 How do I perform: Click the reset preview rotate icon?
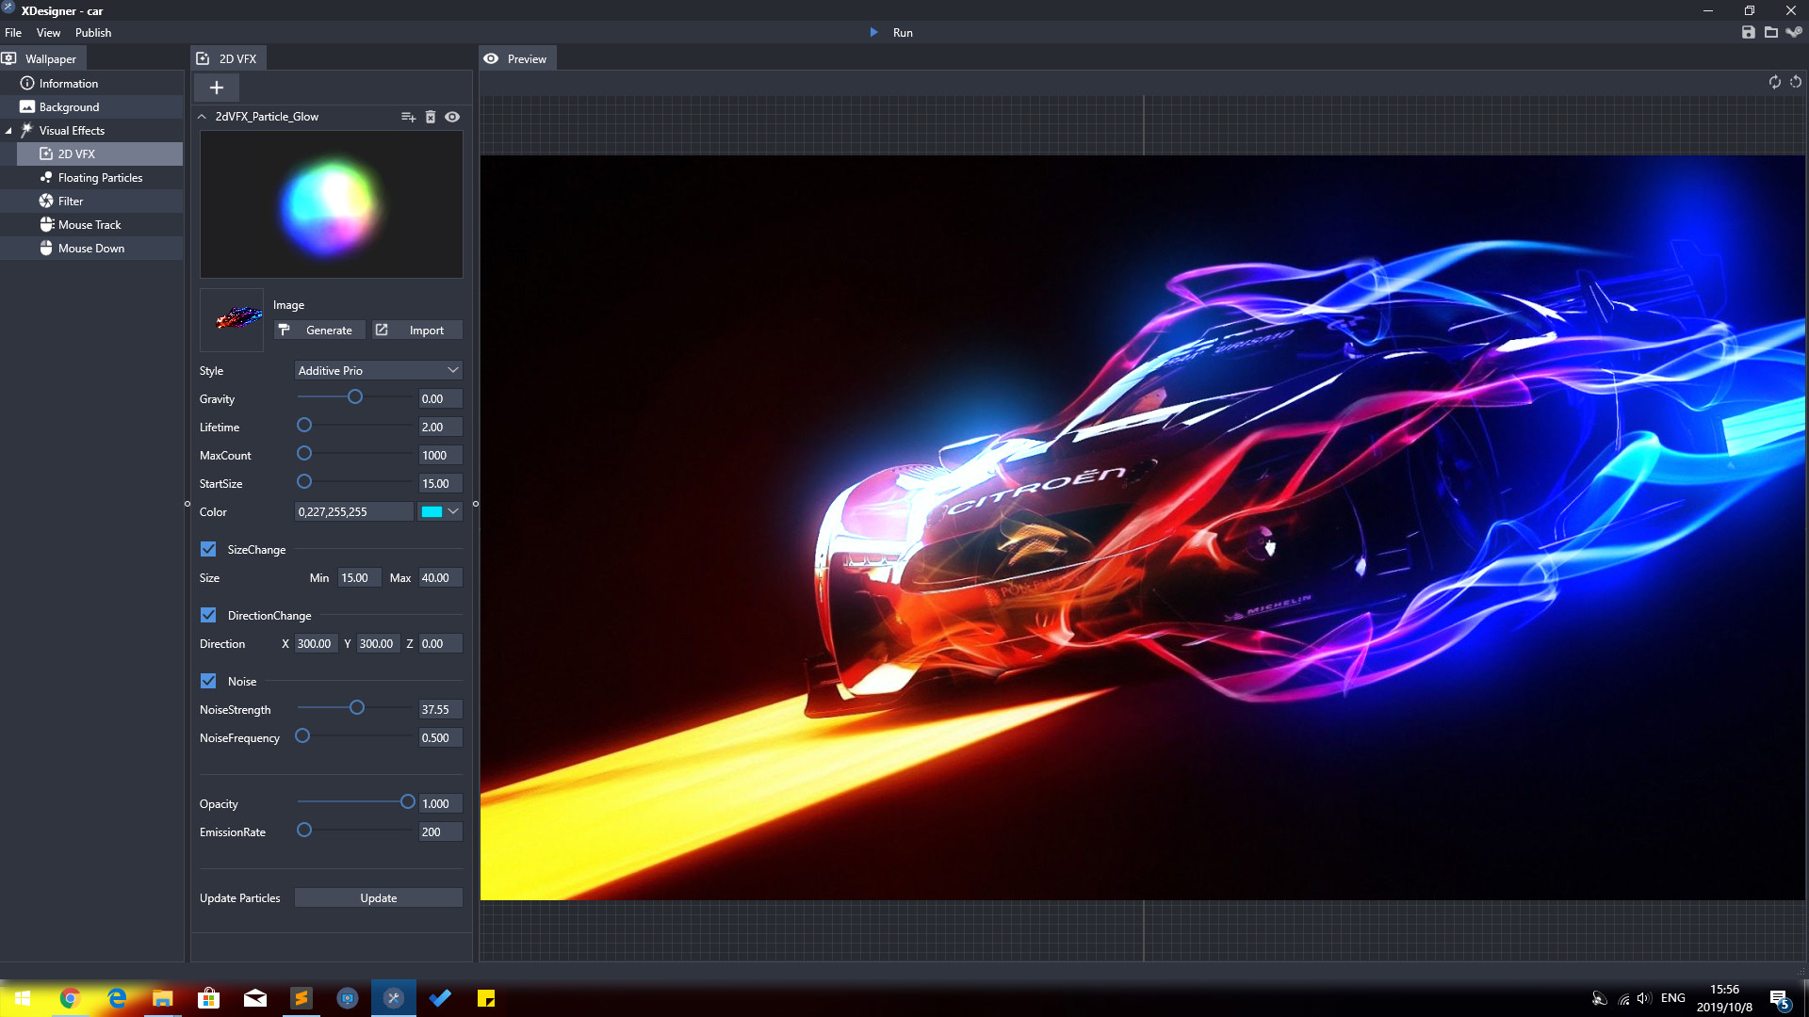coord(1796,82)
